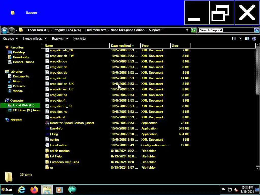Select Libraries in navigation pane
The height and width of the screenshot is (195, 260).
coord(17,72)
